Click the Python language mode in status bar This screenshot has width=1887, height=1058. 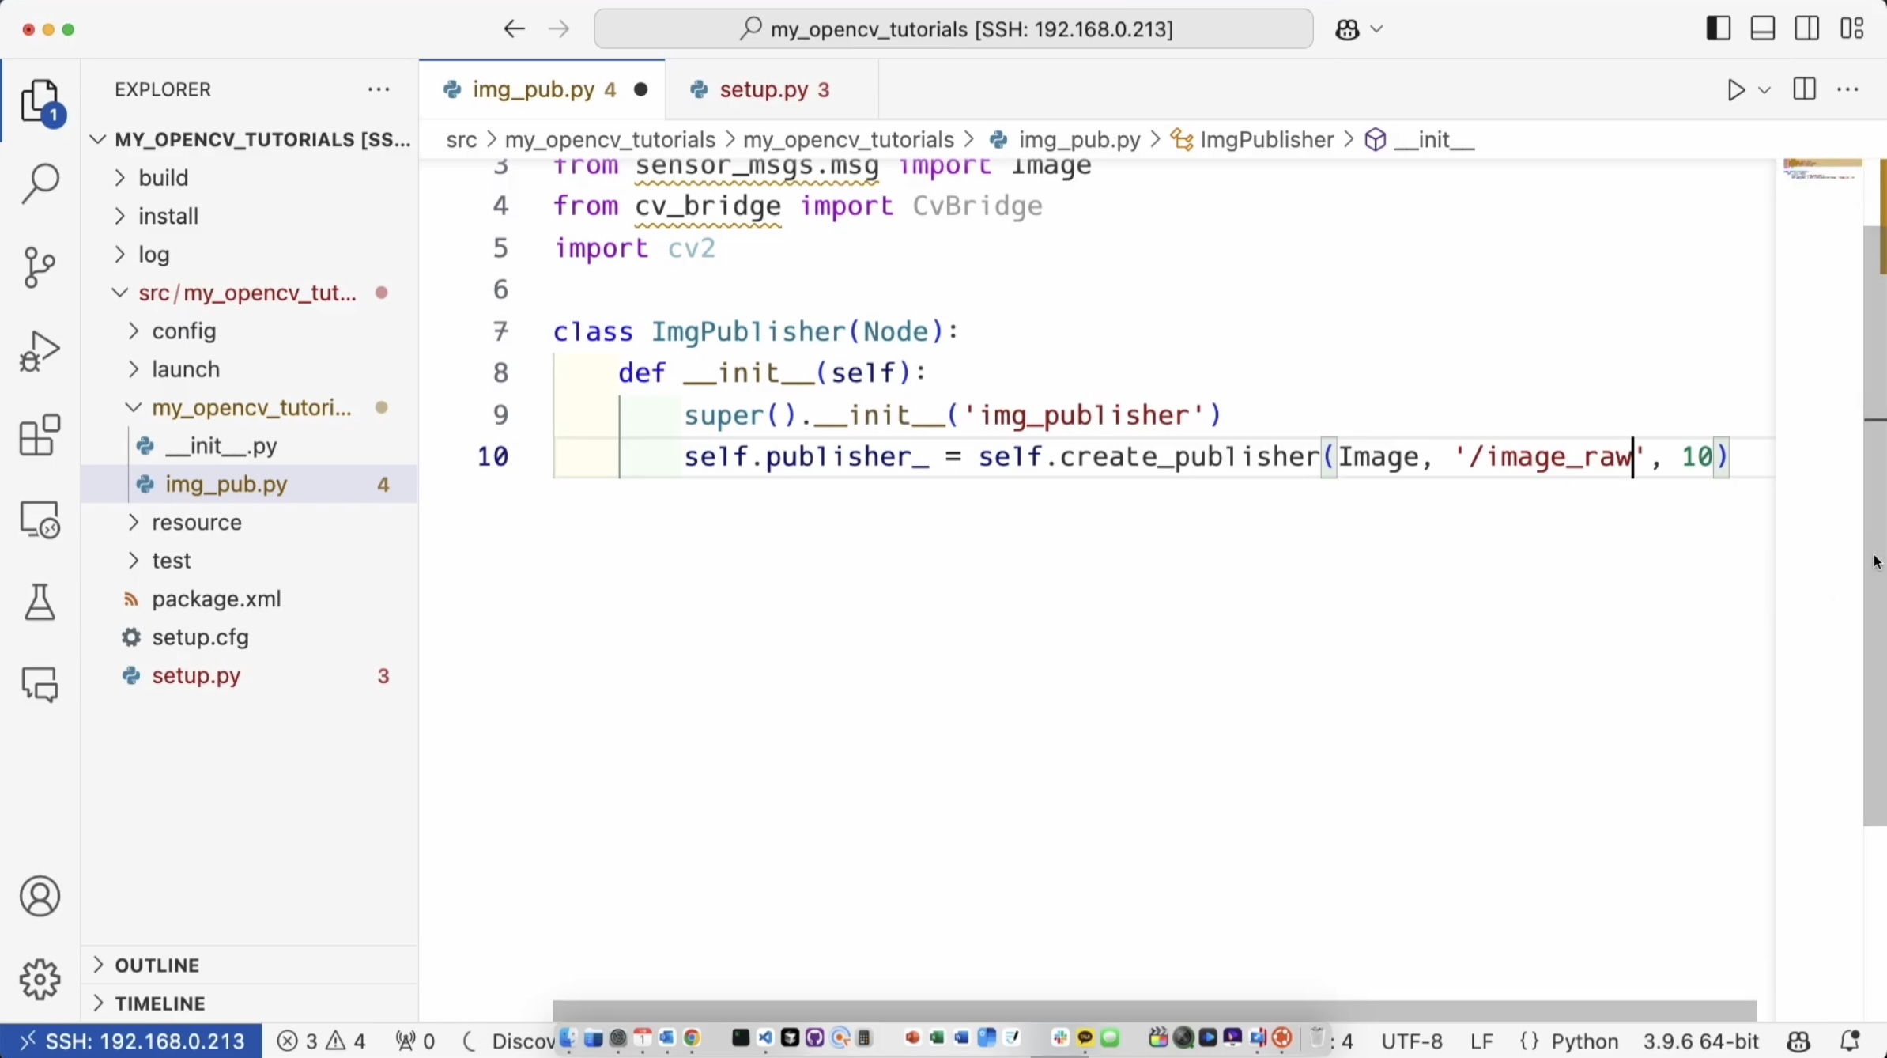coord(1584,1041)
